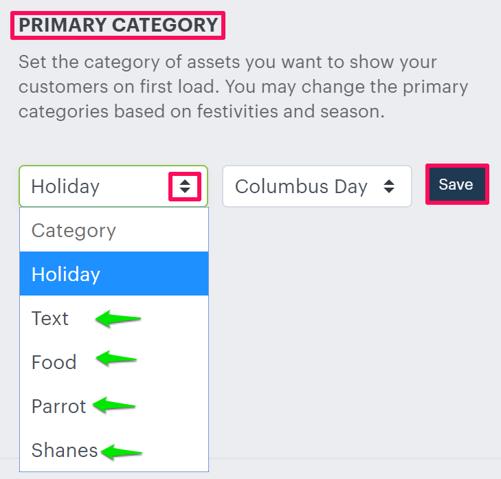Open the Holiday category combo box
This screenshot has width=501, height=479.
click(x=96, y=186)
